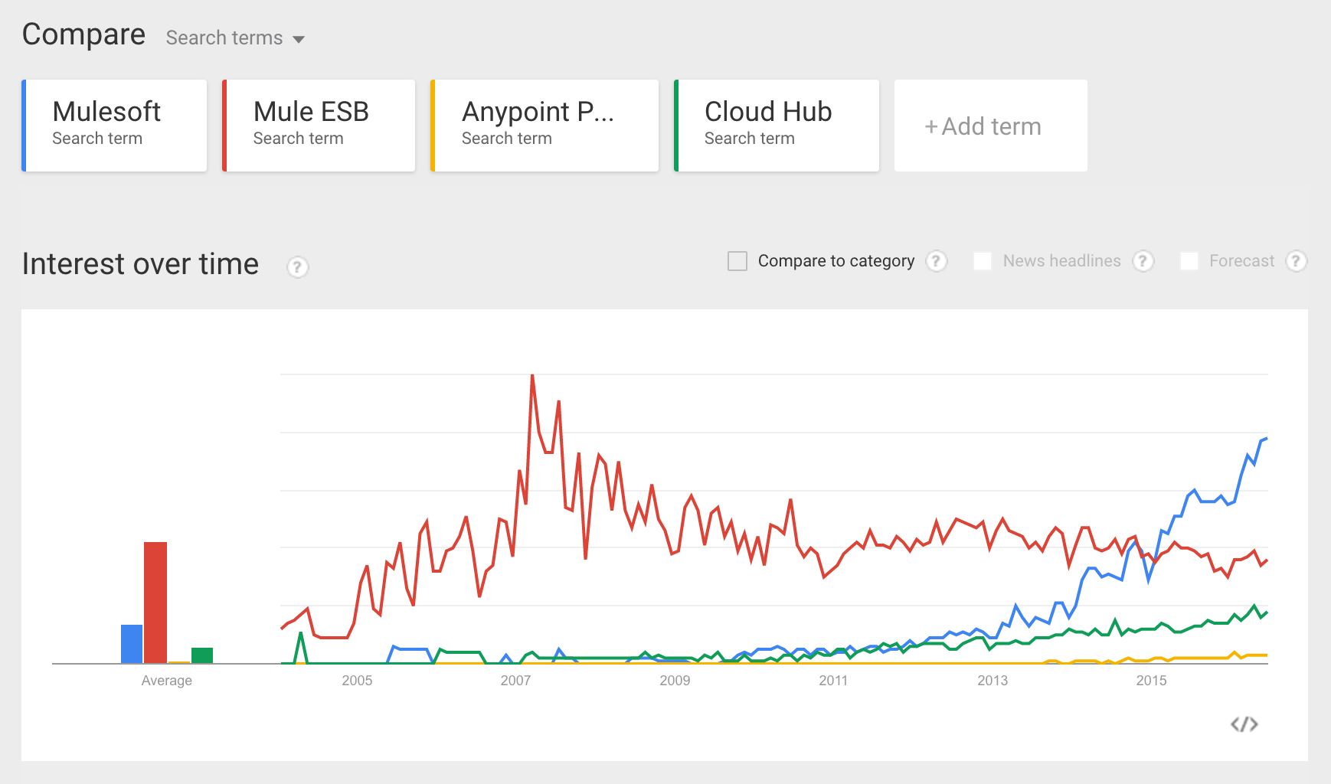
Task: Click the blue Mulesoft average bar
Action: click(132, 644)
